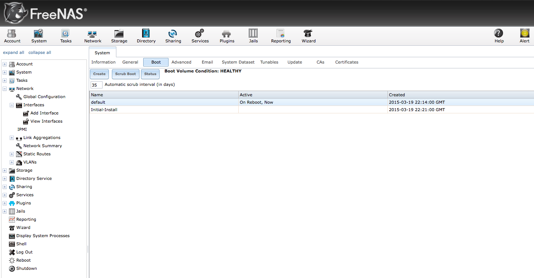Open the System Dataset tab
Image resolution: width=534 pixels, height=278 pixels.
pyautogui.click(x=238, y=62)
